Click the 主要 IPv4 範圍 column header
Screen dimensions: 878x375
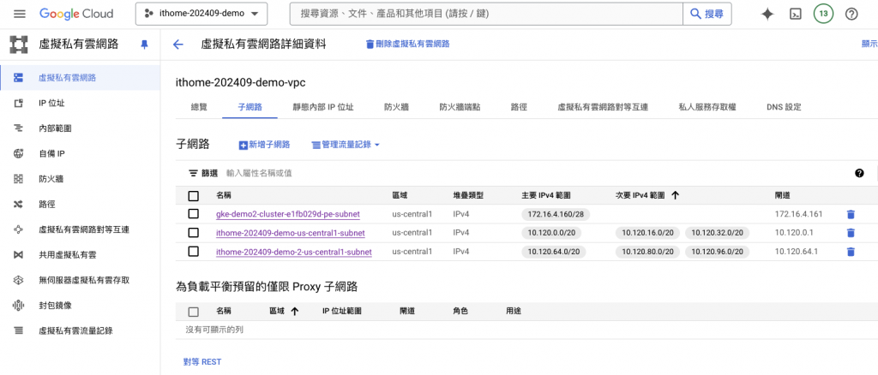coord(546,195)
